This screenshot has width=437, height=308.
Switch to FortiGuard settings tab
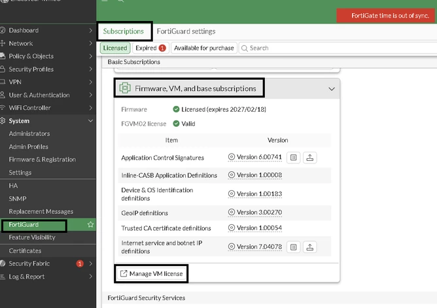(x=186, y=31)
